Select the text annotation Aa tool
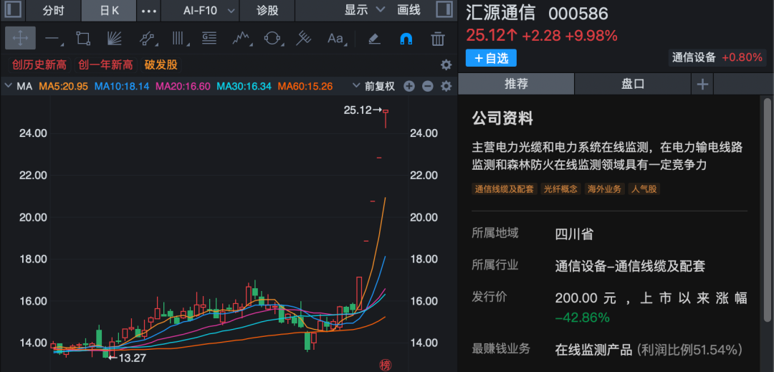The width and height of the screenshot is (774, 372). (x=335, y=38)
